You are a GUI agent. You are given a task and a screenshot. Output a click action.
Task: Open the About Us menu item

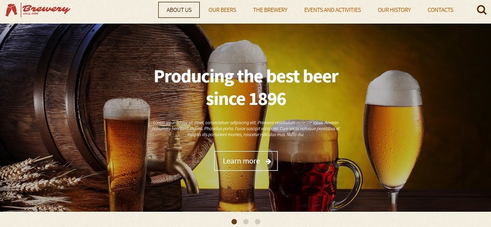point(179,10)
